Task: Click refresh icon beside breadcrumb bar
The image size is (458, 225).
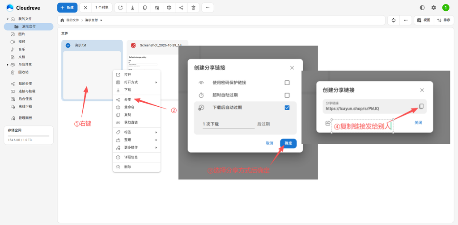Action: click(x=394, y=20)
